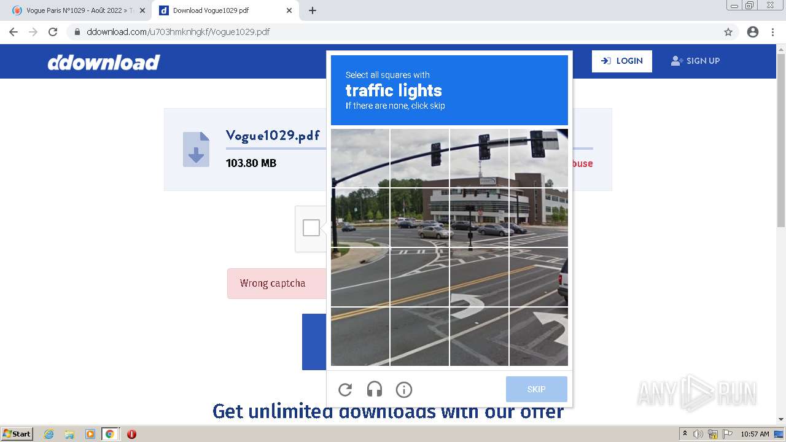Screen dimensions: 786x442
Task: Select top-left captcha tile with pole arm
Action: (360, 158)
